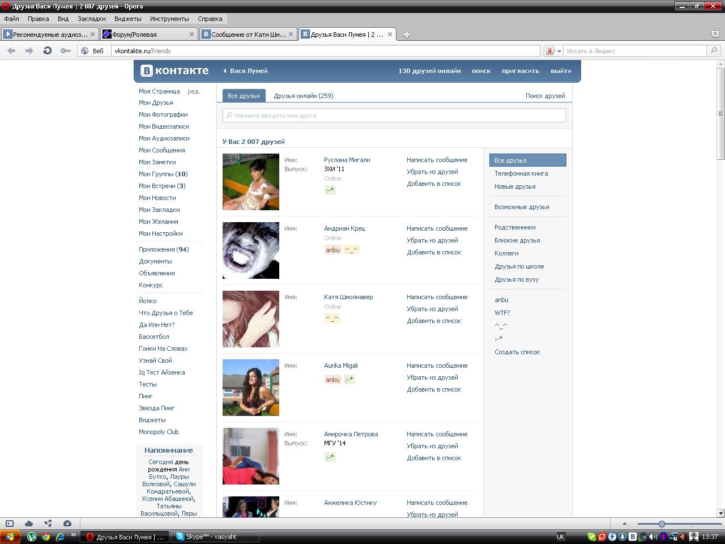Click Убрать из друзей for Андриан Крец
The image size is (725, 544).
point(432,240)
